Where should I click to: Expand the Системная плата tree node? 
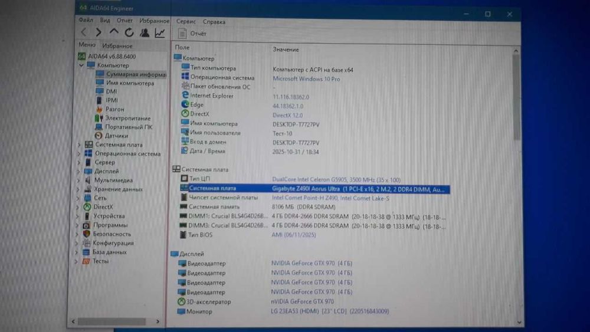coord(79,144)
